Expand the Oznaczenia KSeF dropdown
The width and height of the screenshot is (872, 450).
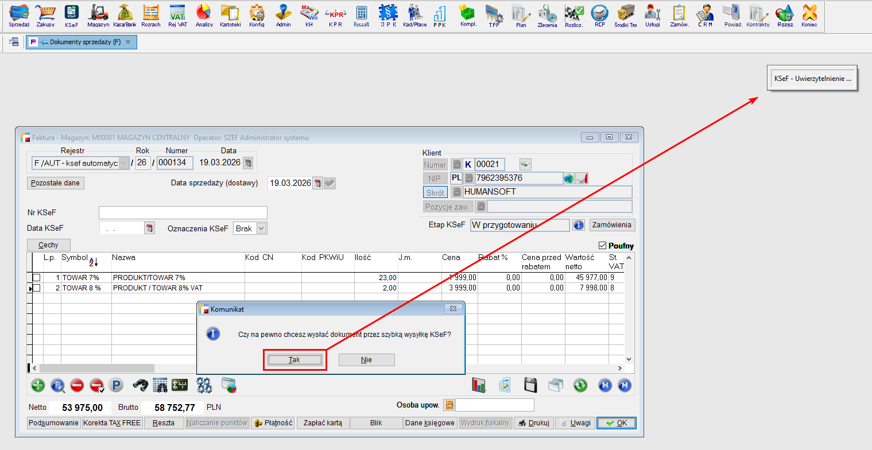pos(261,228)
